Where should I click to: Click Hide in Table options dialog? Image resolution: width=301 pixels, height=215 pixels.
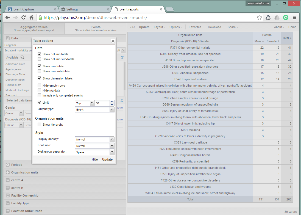[95, 159]
